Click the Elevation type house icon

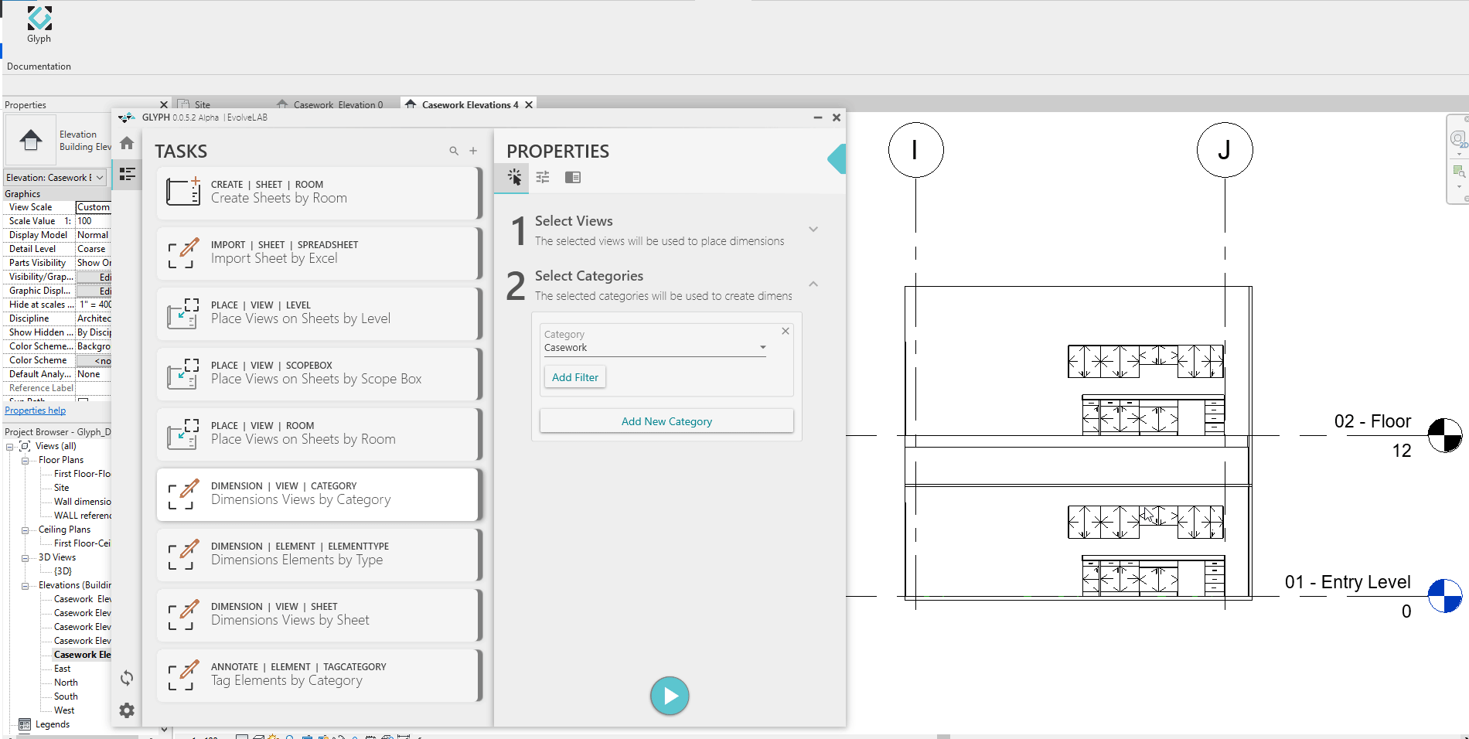(x=31, y=140)
